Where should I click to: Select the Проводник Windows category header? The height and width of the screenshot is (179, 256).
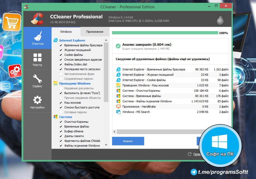(x=75, y=83)
